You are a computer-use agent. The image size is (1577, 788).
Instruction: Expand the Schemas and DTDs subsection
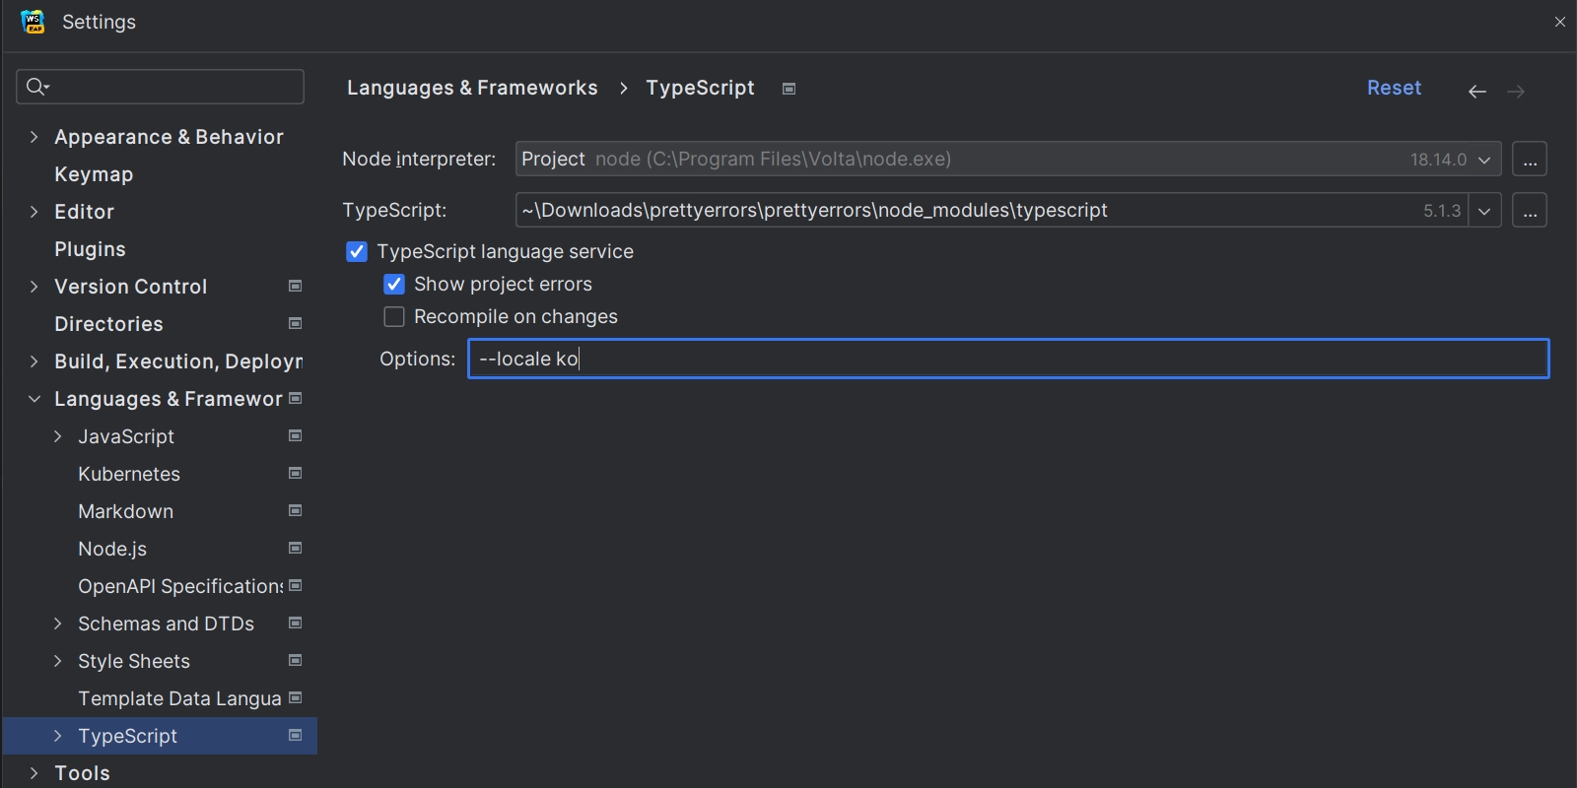coord(58,624)
